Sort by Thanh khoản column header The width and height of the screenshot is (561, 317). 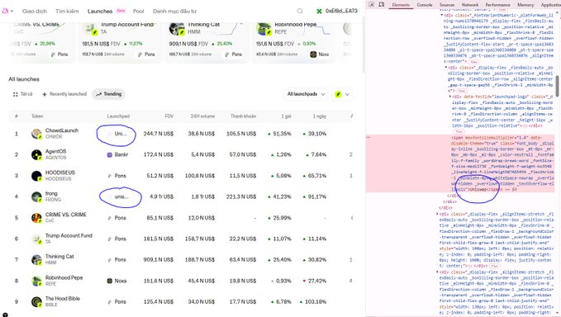coord(243,116)
